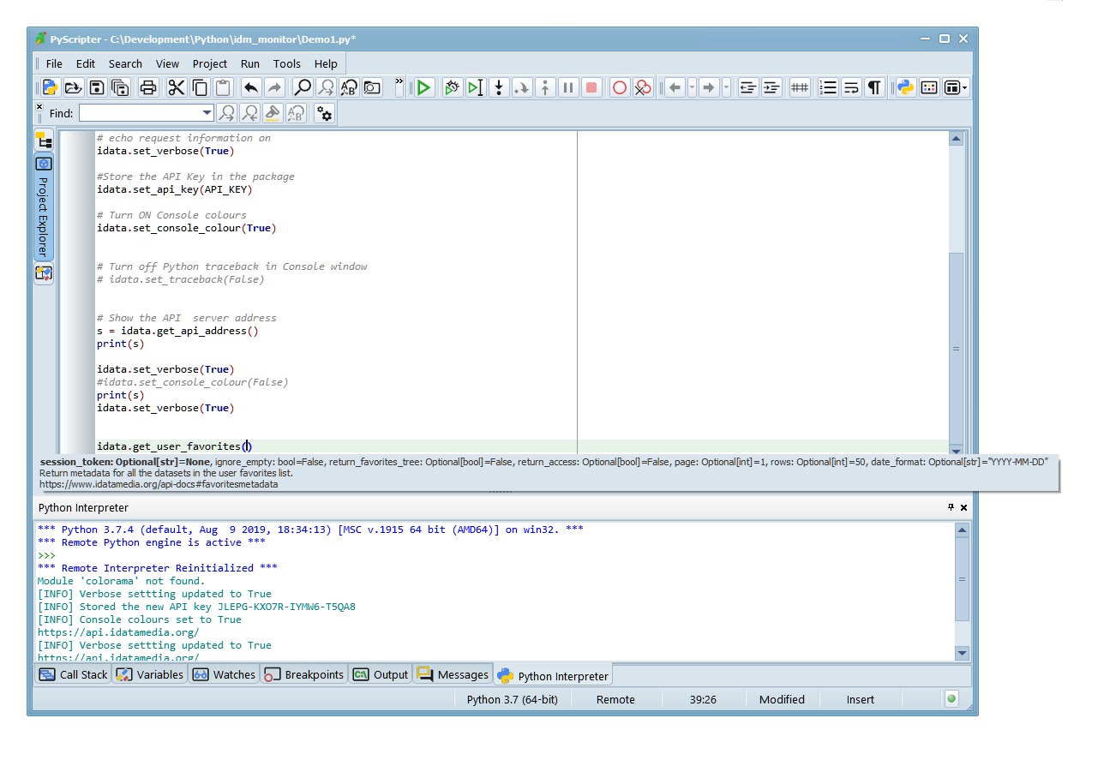Undo last edit with arrow icon
1116x778 pixels.
(x=250, y=87)
